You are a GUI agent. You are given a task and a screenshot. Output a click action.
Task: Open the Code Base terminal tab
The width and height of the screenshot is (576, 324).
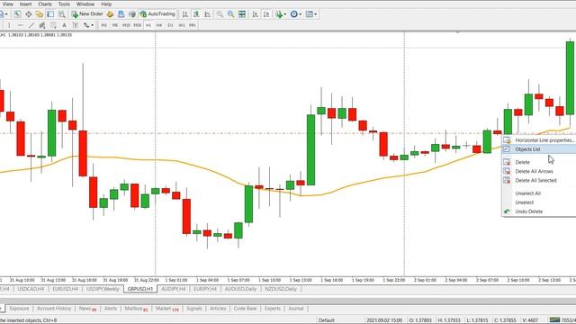[x=245, y=309]
